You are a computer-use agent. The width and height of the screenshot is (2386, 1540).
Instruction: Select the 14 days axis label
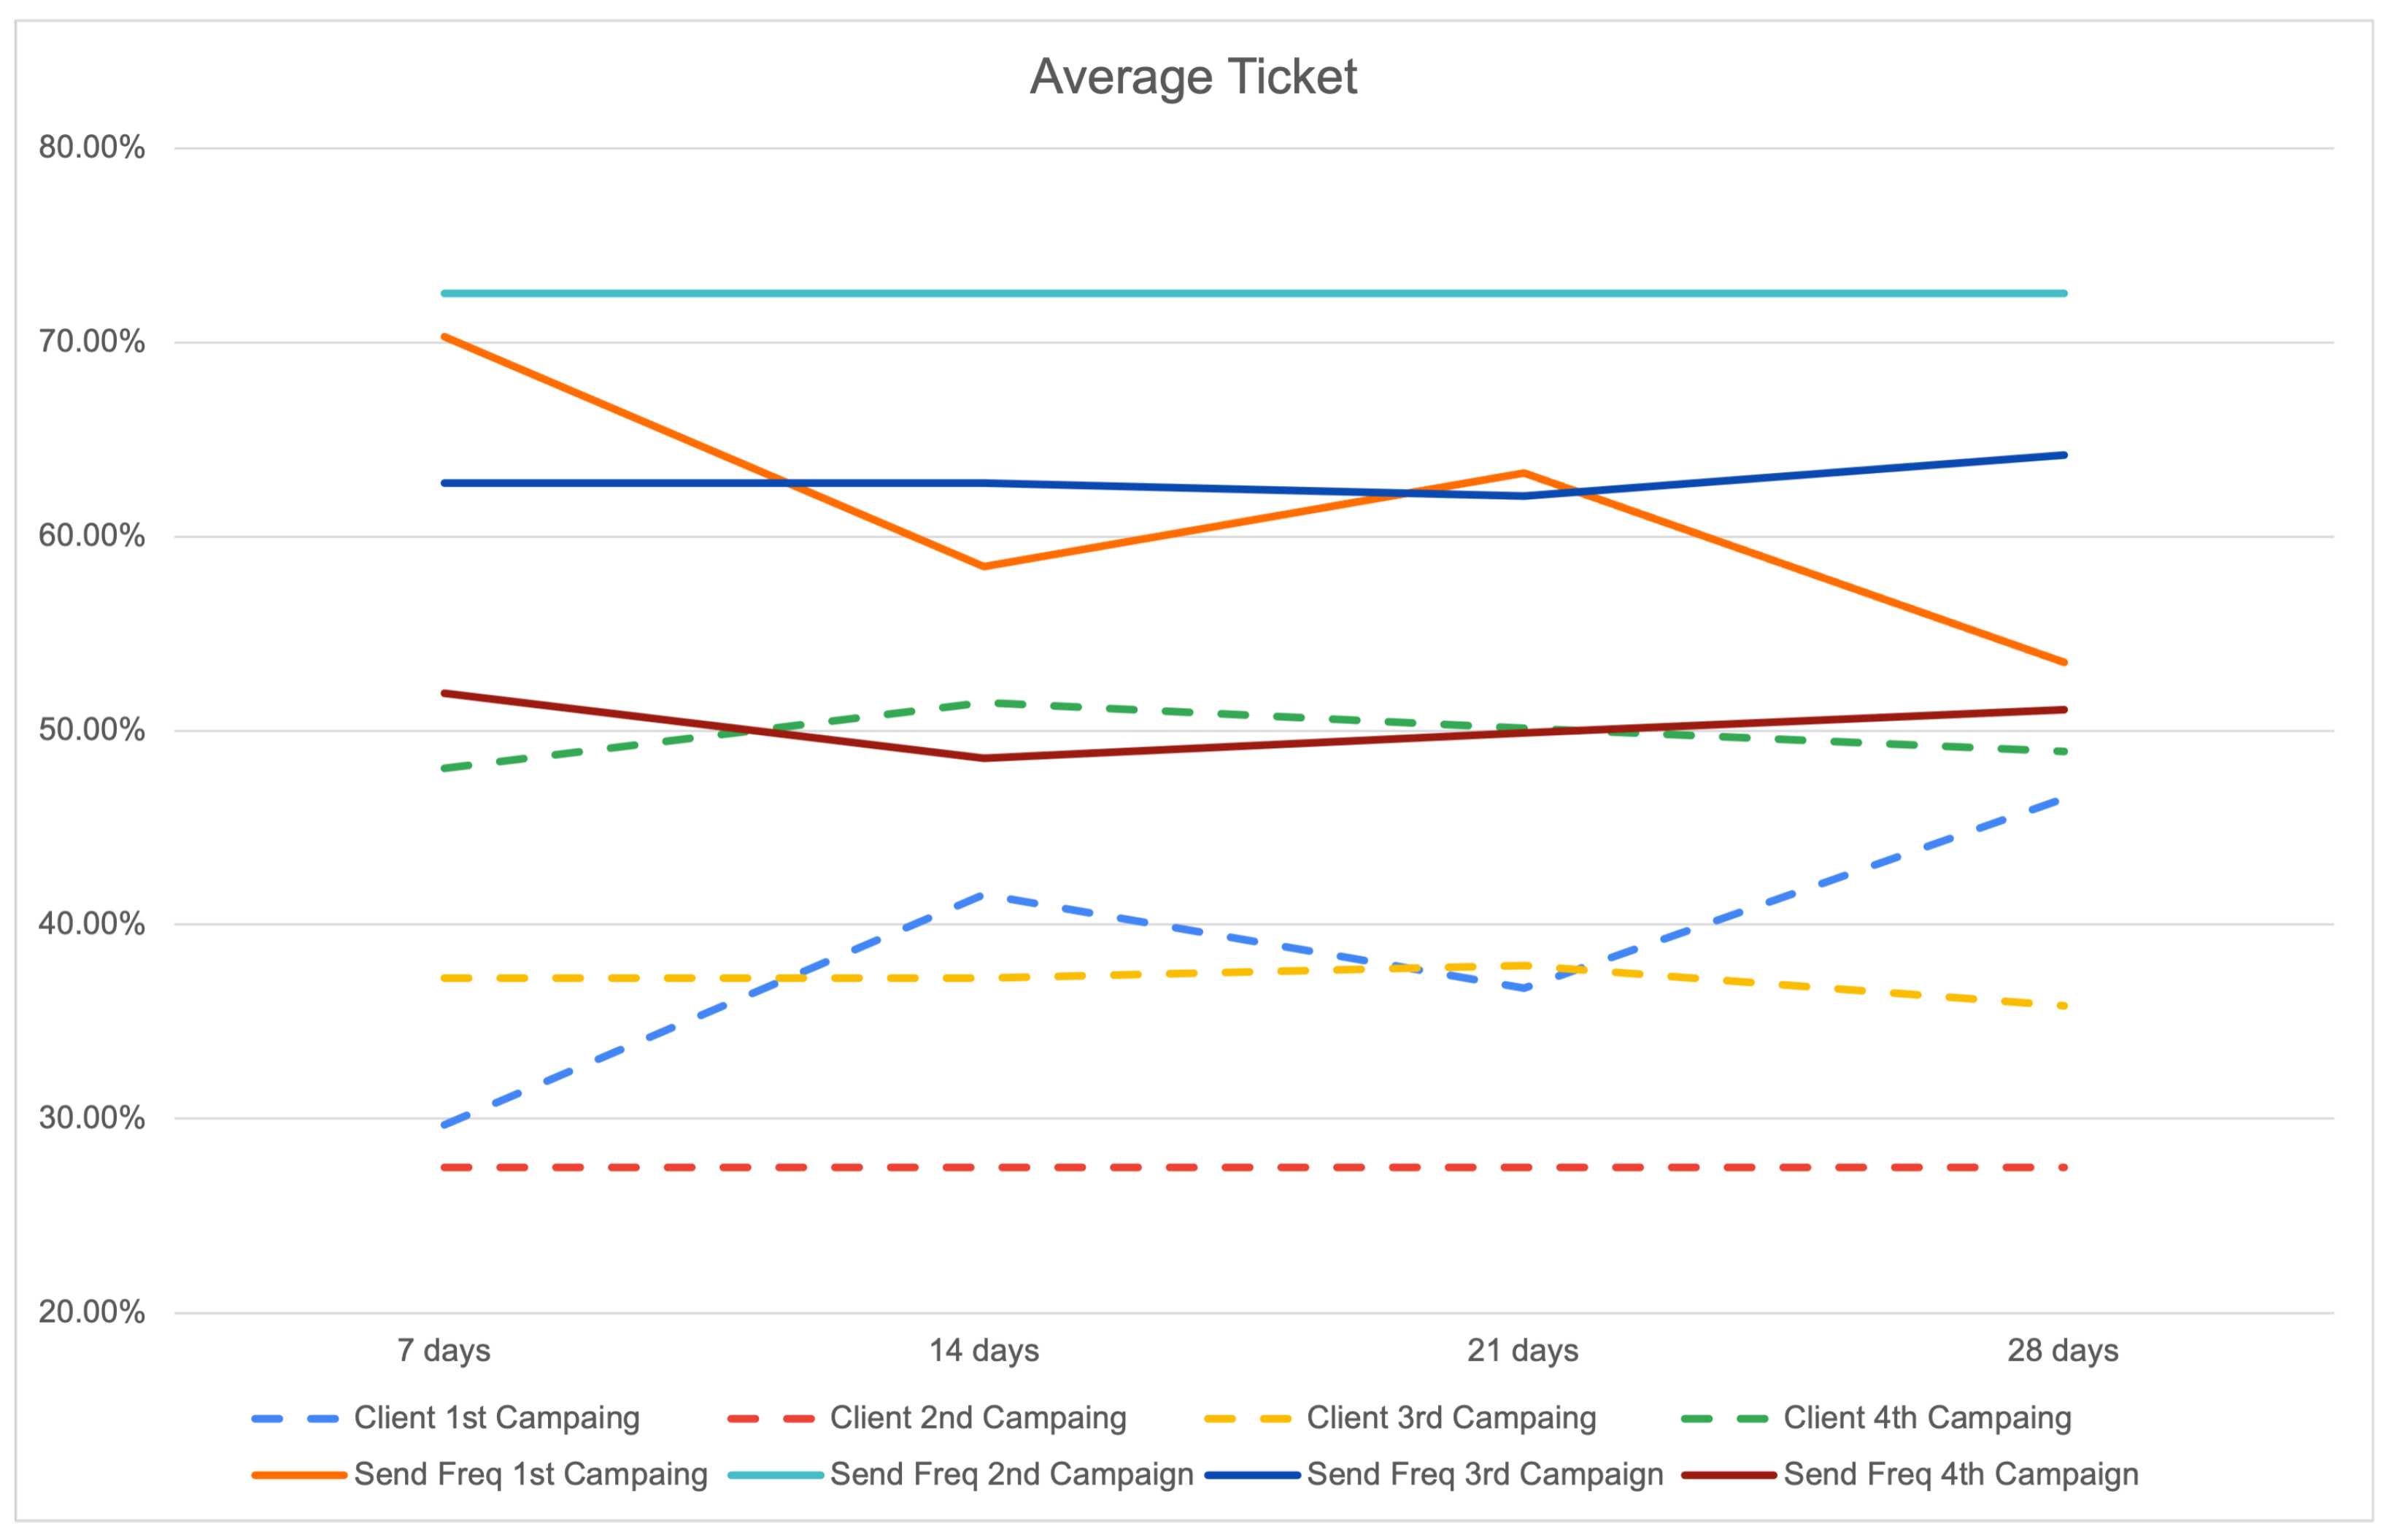(x=984, y=1351)
